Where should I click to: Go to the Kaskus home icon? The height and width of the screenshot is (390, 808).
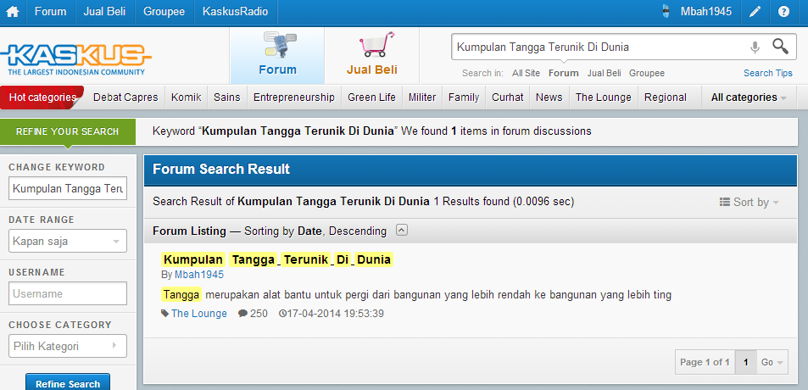(x=13, y=12)
